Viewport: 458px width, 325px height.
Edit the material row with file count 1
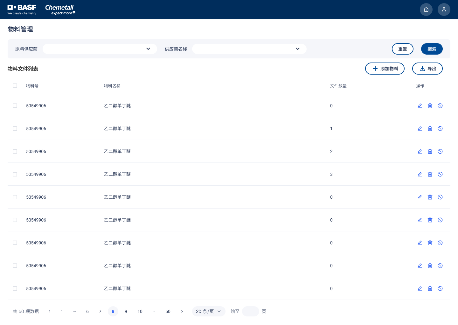pos(420,129)
